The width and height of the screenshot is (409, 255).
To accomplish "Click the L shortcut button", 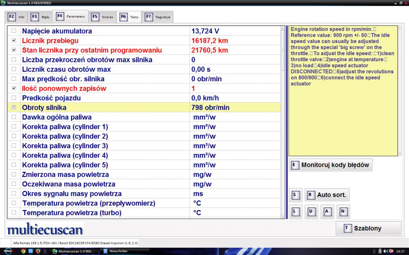I will click(x=296, y=212).
